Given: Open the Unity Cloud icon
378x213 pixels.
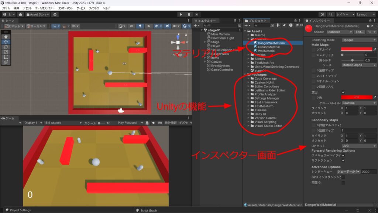Looking at the screenshot, I should (x=21, y=14).
